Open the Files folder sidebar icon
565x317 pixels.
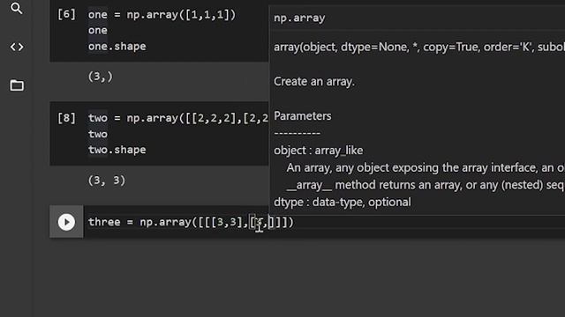click(17, 85)
